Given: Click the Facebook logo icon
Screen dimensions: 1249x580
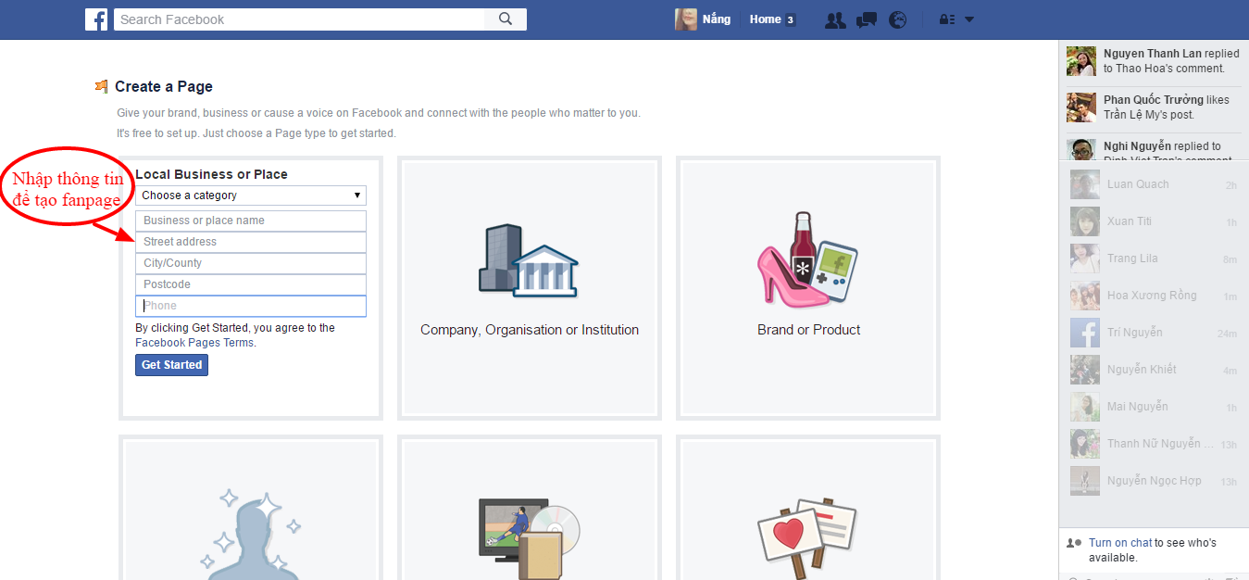Looking at the screenshot, I should [x=96, y=19].
